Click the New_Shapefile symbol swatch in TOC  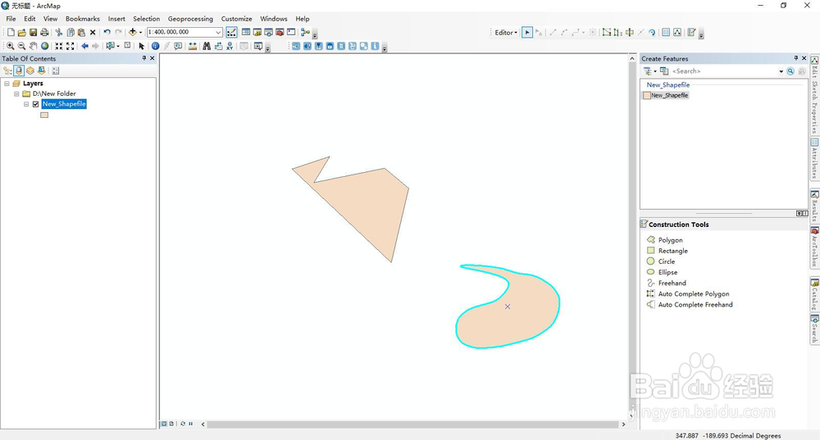(x=44, y=115)
